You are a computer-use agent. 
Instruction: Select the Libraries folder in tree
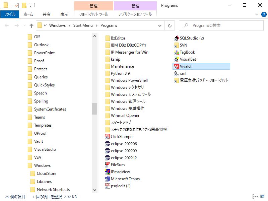(44, 181)
